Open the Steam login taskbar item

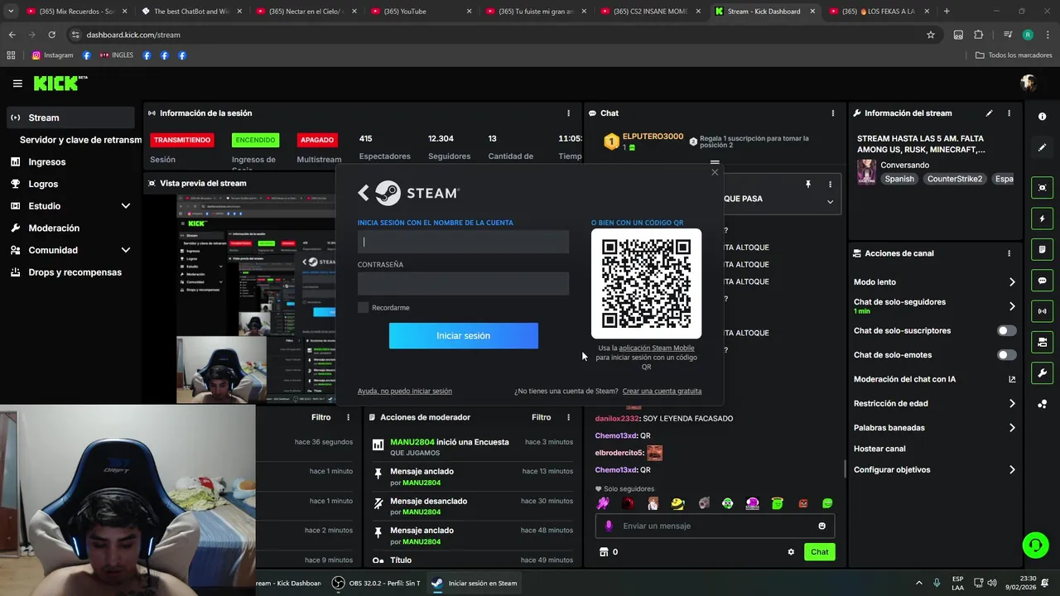coord(475,583)
